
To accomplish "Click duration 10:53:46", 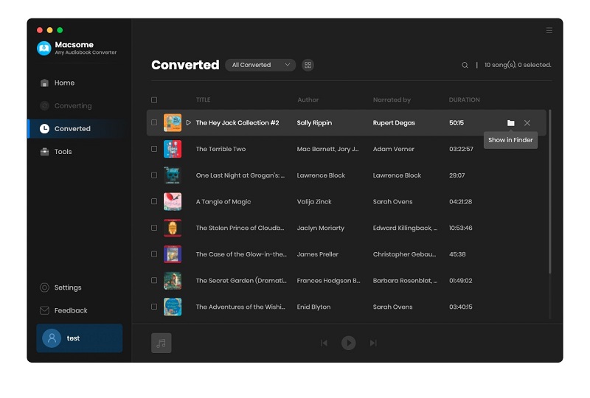I will pyautogui.click(x=460, y=228).
